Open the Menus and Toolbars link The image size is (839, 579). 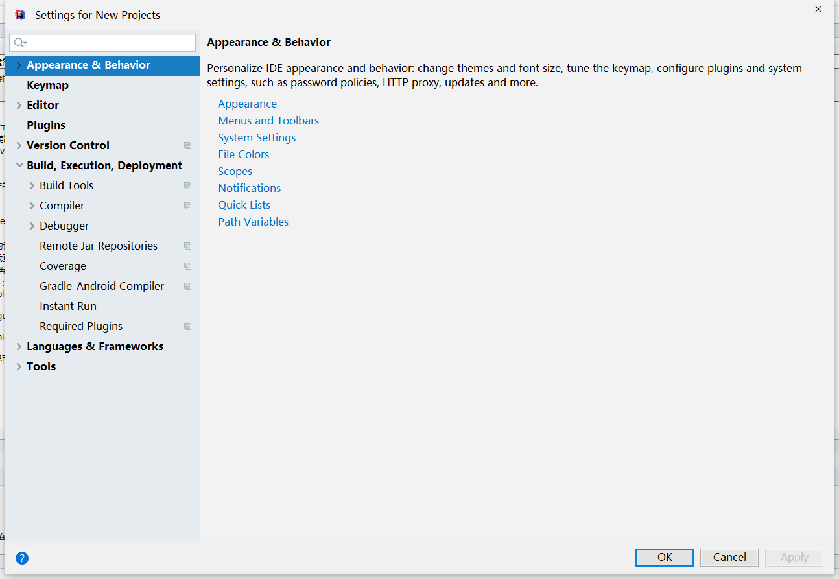(x=268, y=121)
